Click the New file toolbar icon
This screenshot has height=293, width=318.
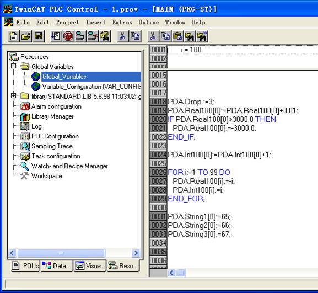click(14, 36)
